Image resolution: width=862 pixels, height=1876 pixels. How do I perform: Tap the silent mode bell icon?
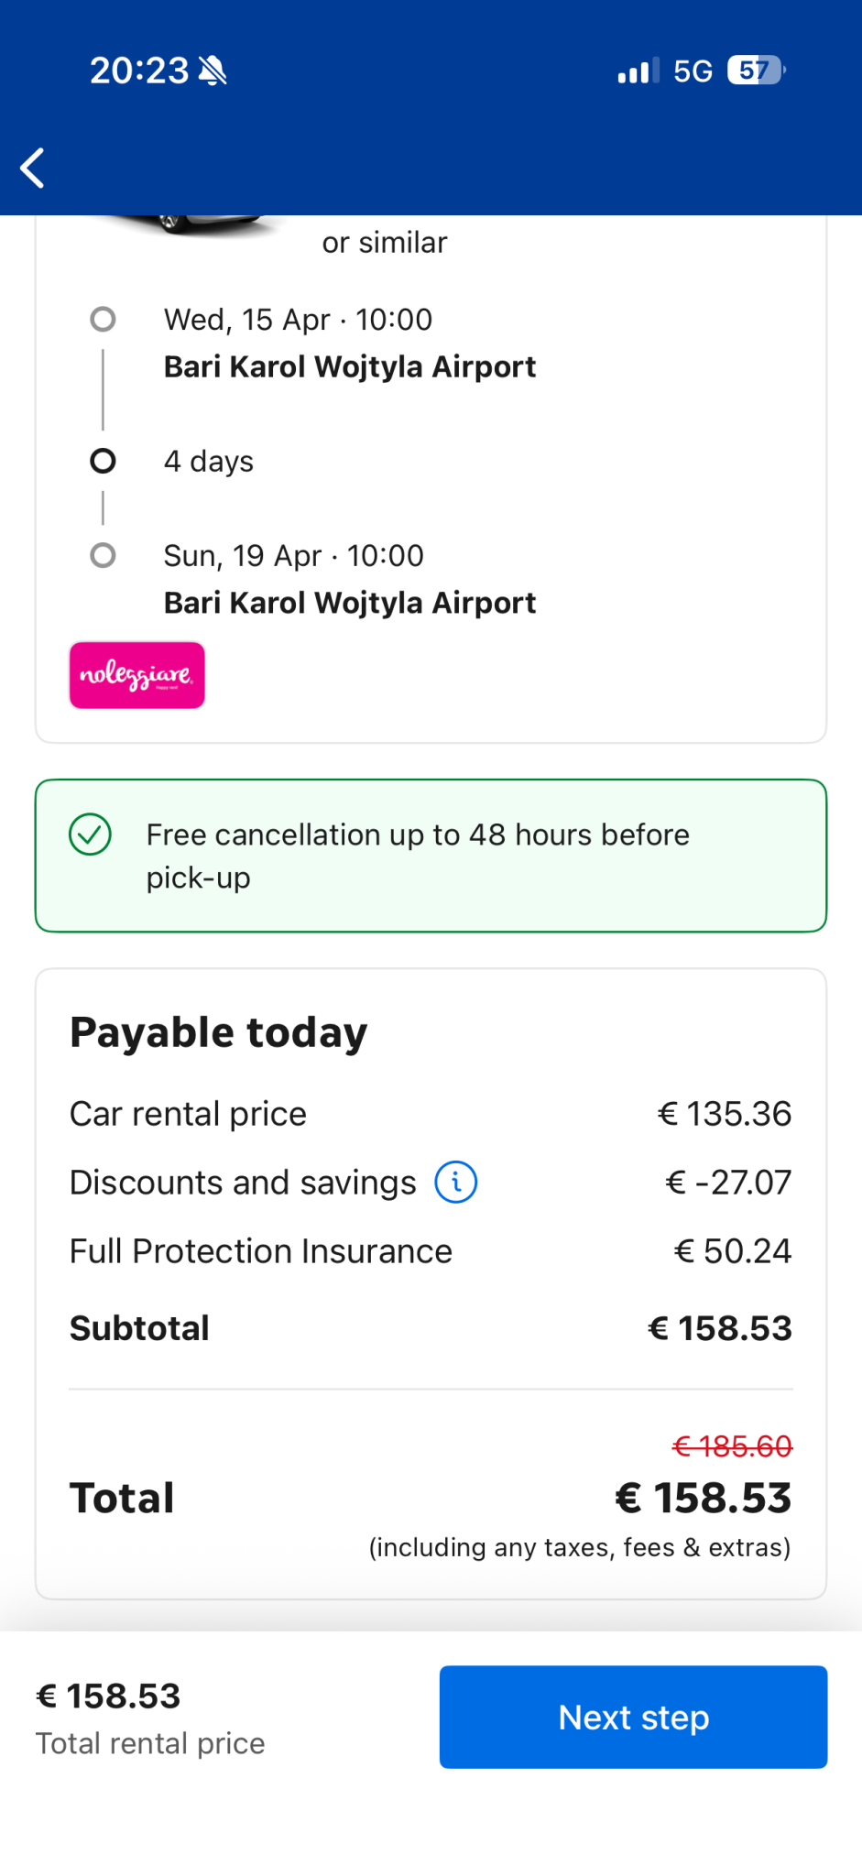click(x=213, y=71)
